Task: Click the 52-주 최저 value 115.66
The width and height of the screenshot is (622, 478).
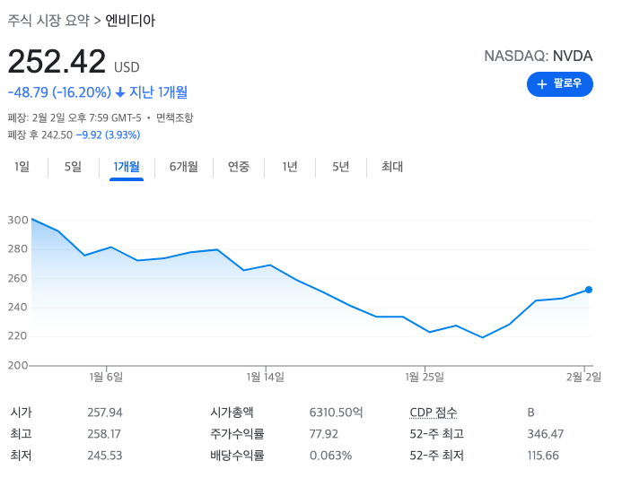Action: pos(543,456)
